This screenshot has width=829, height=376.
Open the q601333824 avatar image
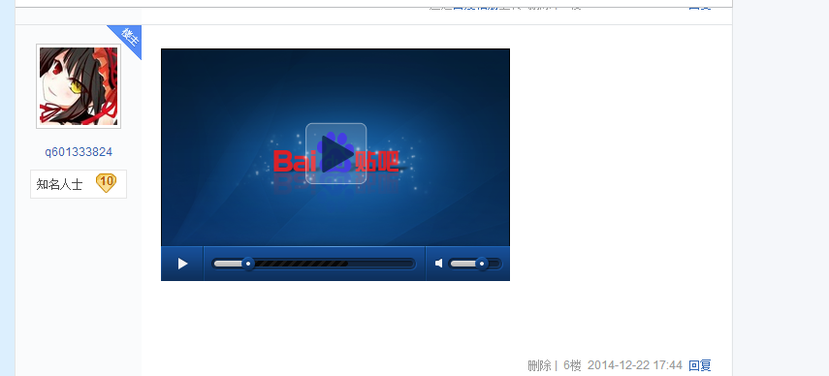79,86
